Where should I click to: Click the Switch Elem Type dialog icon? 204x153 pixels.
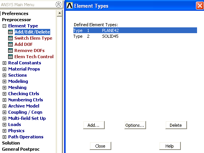click(10, 38)
